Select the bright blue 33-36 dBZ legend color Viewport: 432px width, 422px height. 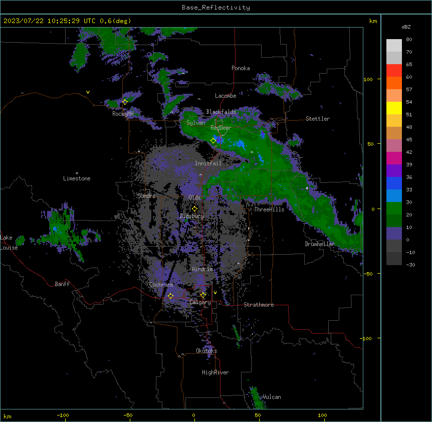click(394, 183)
